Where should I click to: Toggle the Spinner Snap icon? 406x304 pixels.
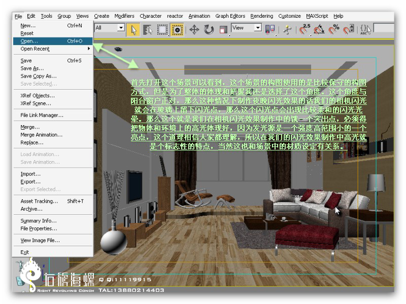coord(349,29)
